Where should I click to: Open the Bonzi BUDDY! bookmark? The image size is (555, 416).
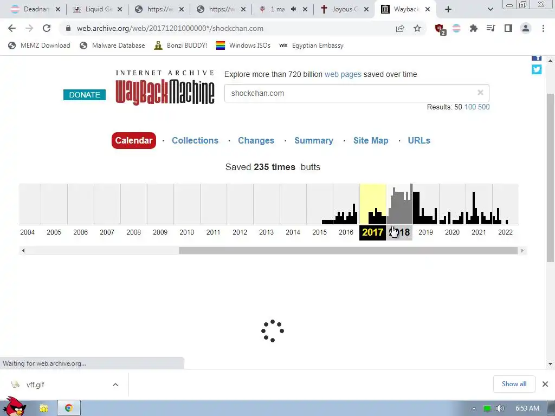181,45
